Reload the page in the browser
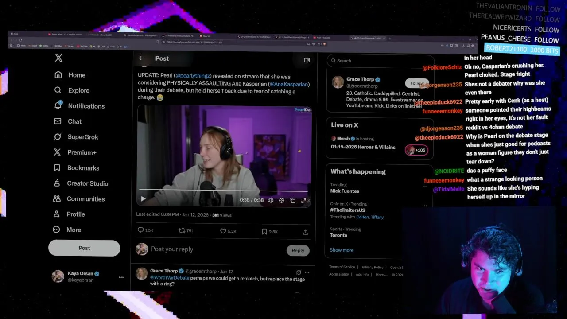Viewport: 567px width, 319px height. (20, 40)
